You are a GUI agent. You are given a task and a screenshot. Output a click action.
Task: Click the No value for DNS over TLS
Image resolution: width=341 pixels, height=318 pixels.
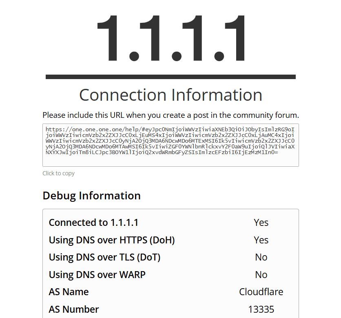click(261, 257)
